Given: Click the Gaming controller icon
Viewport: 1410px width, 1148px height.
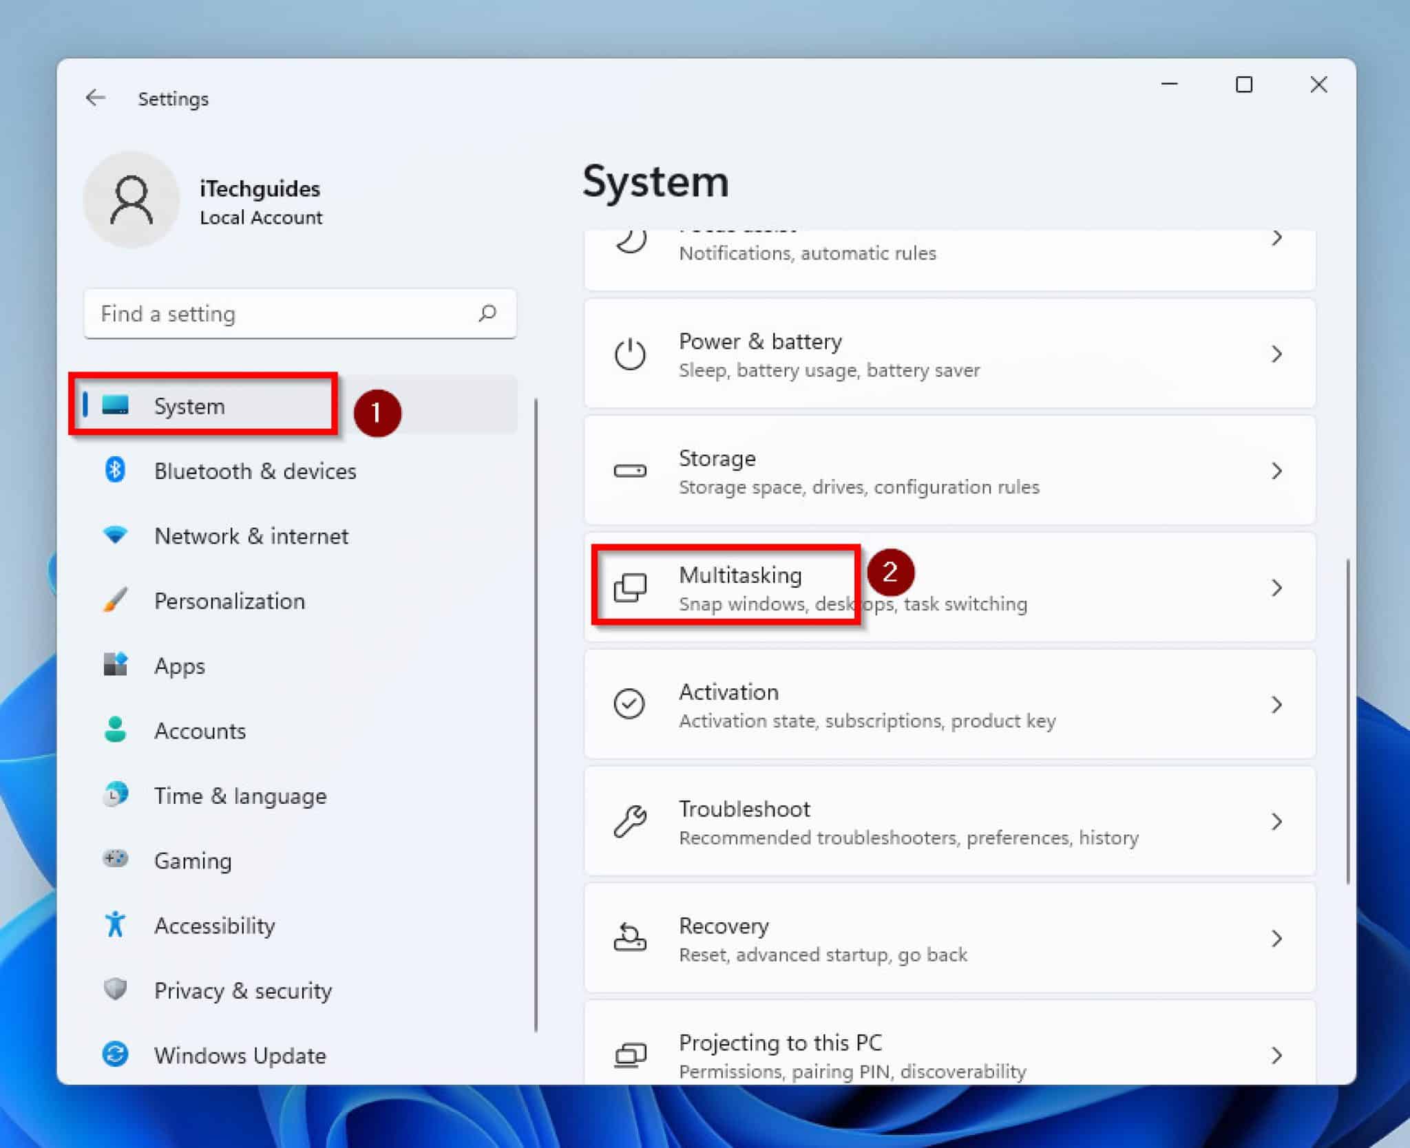Looking at the screenshot, I should 115,860.
